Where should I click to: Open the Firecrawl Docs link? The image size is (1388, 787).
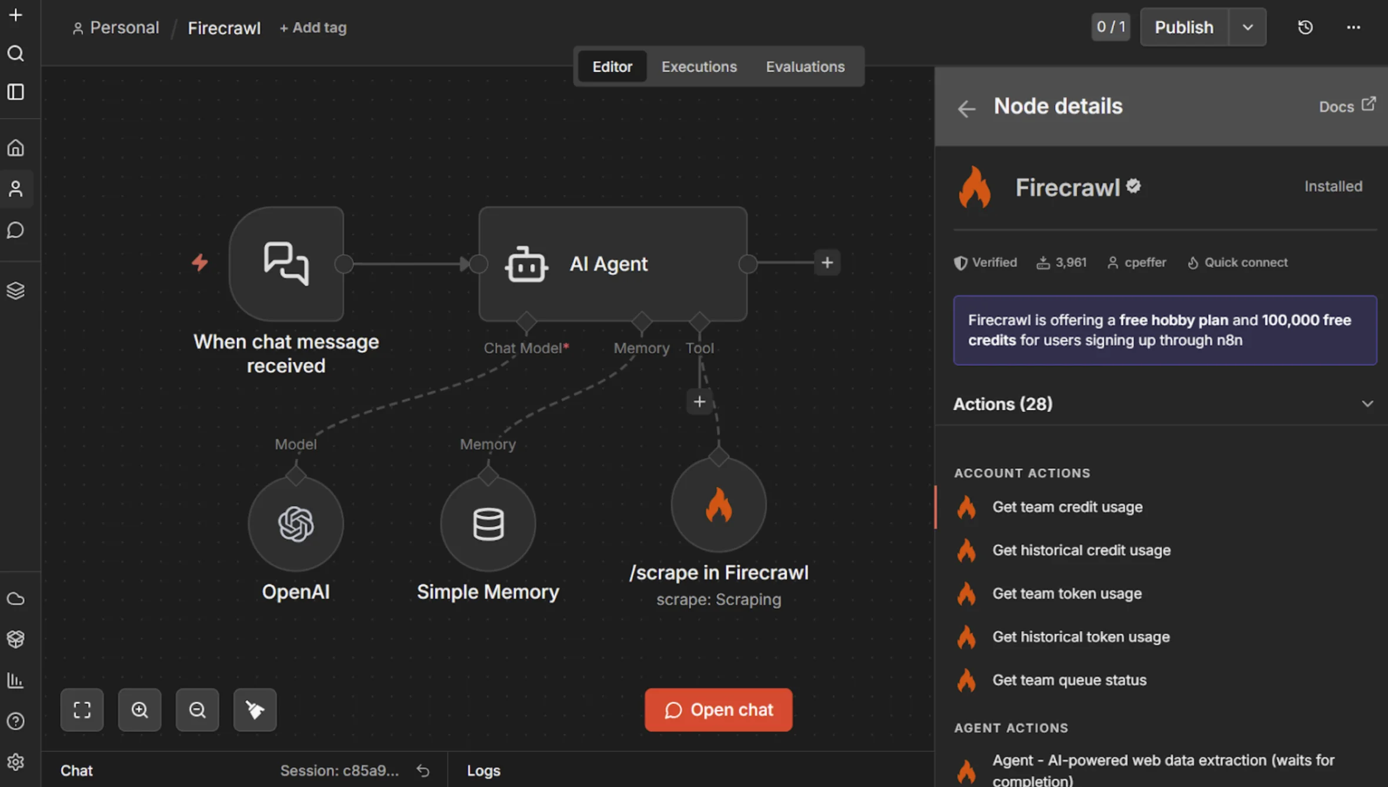[x=1347, y=106]
